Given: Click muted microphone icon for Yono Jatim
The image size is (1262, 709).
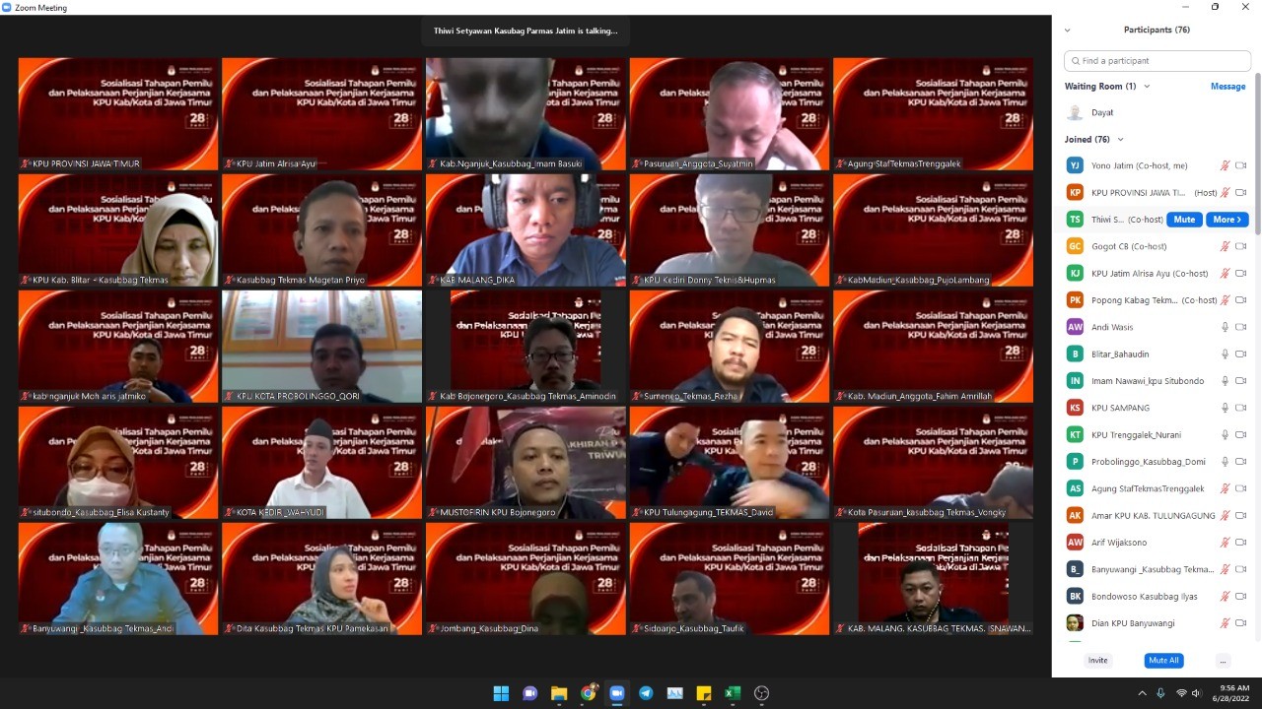Looking at the screenshot, I should (1225, 165).
